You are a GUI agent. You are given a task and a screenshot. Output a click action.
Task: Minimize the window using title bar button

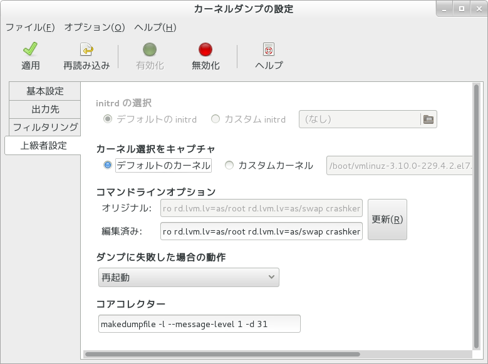tap(445, 9)
